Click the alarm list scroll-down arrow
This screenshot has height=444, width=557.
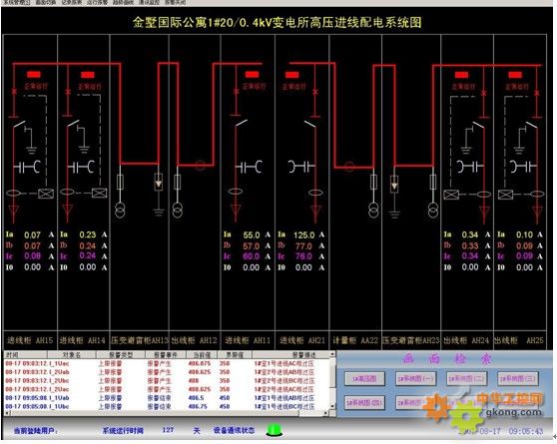[332, 406]
